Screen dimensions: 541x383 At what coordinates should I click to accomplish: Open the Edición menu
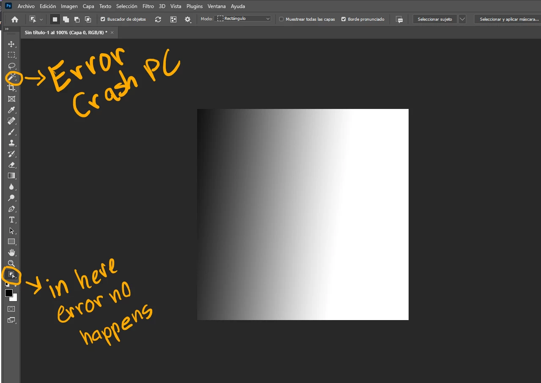coord(48,6)
